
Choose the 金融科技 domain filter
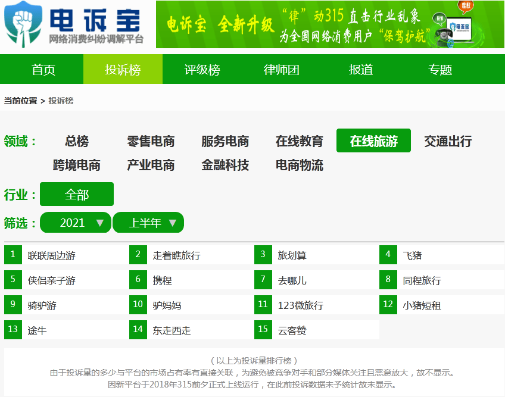pos(225,165)
